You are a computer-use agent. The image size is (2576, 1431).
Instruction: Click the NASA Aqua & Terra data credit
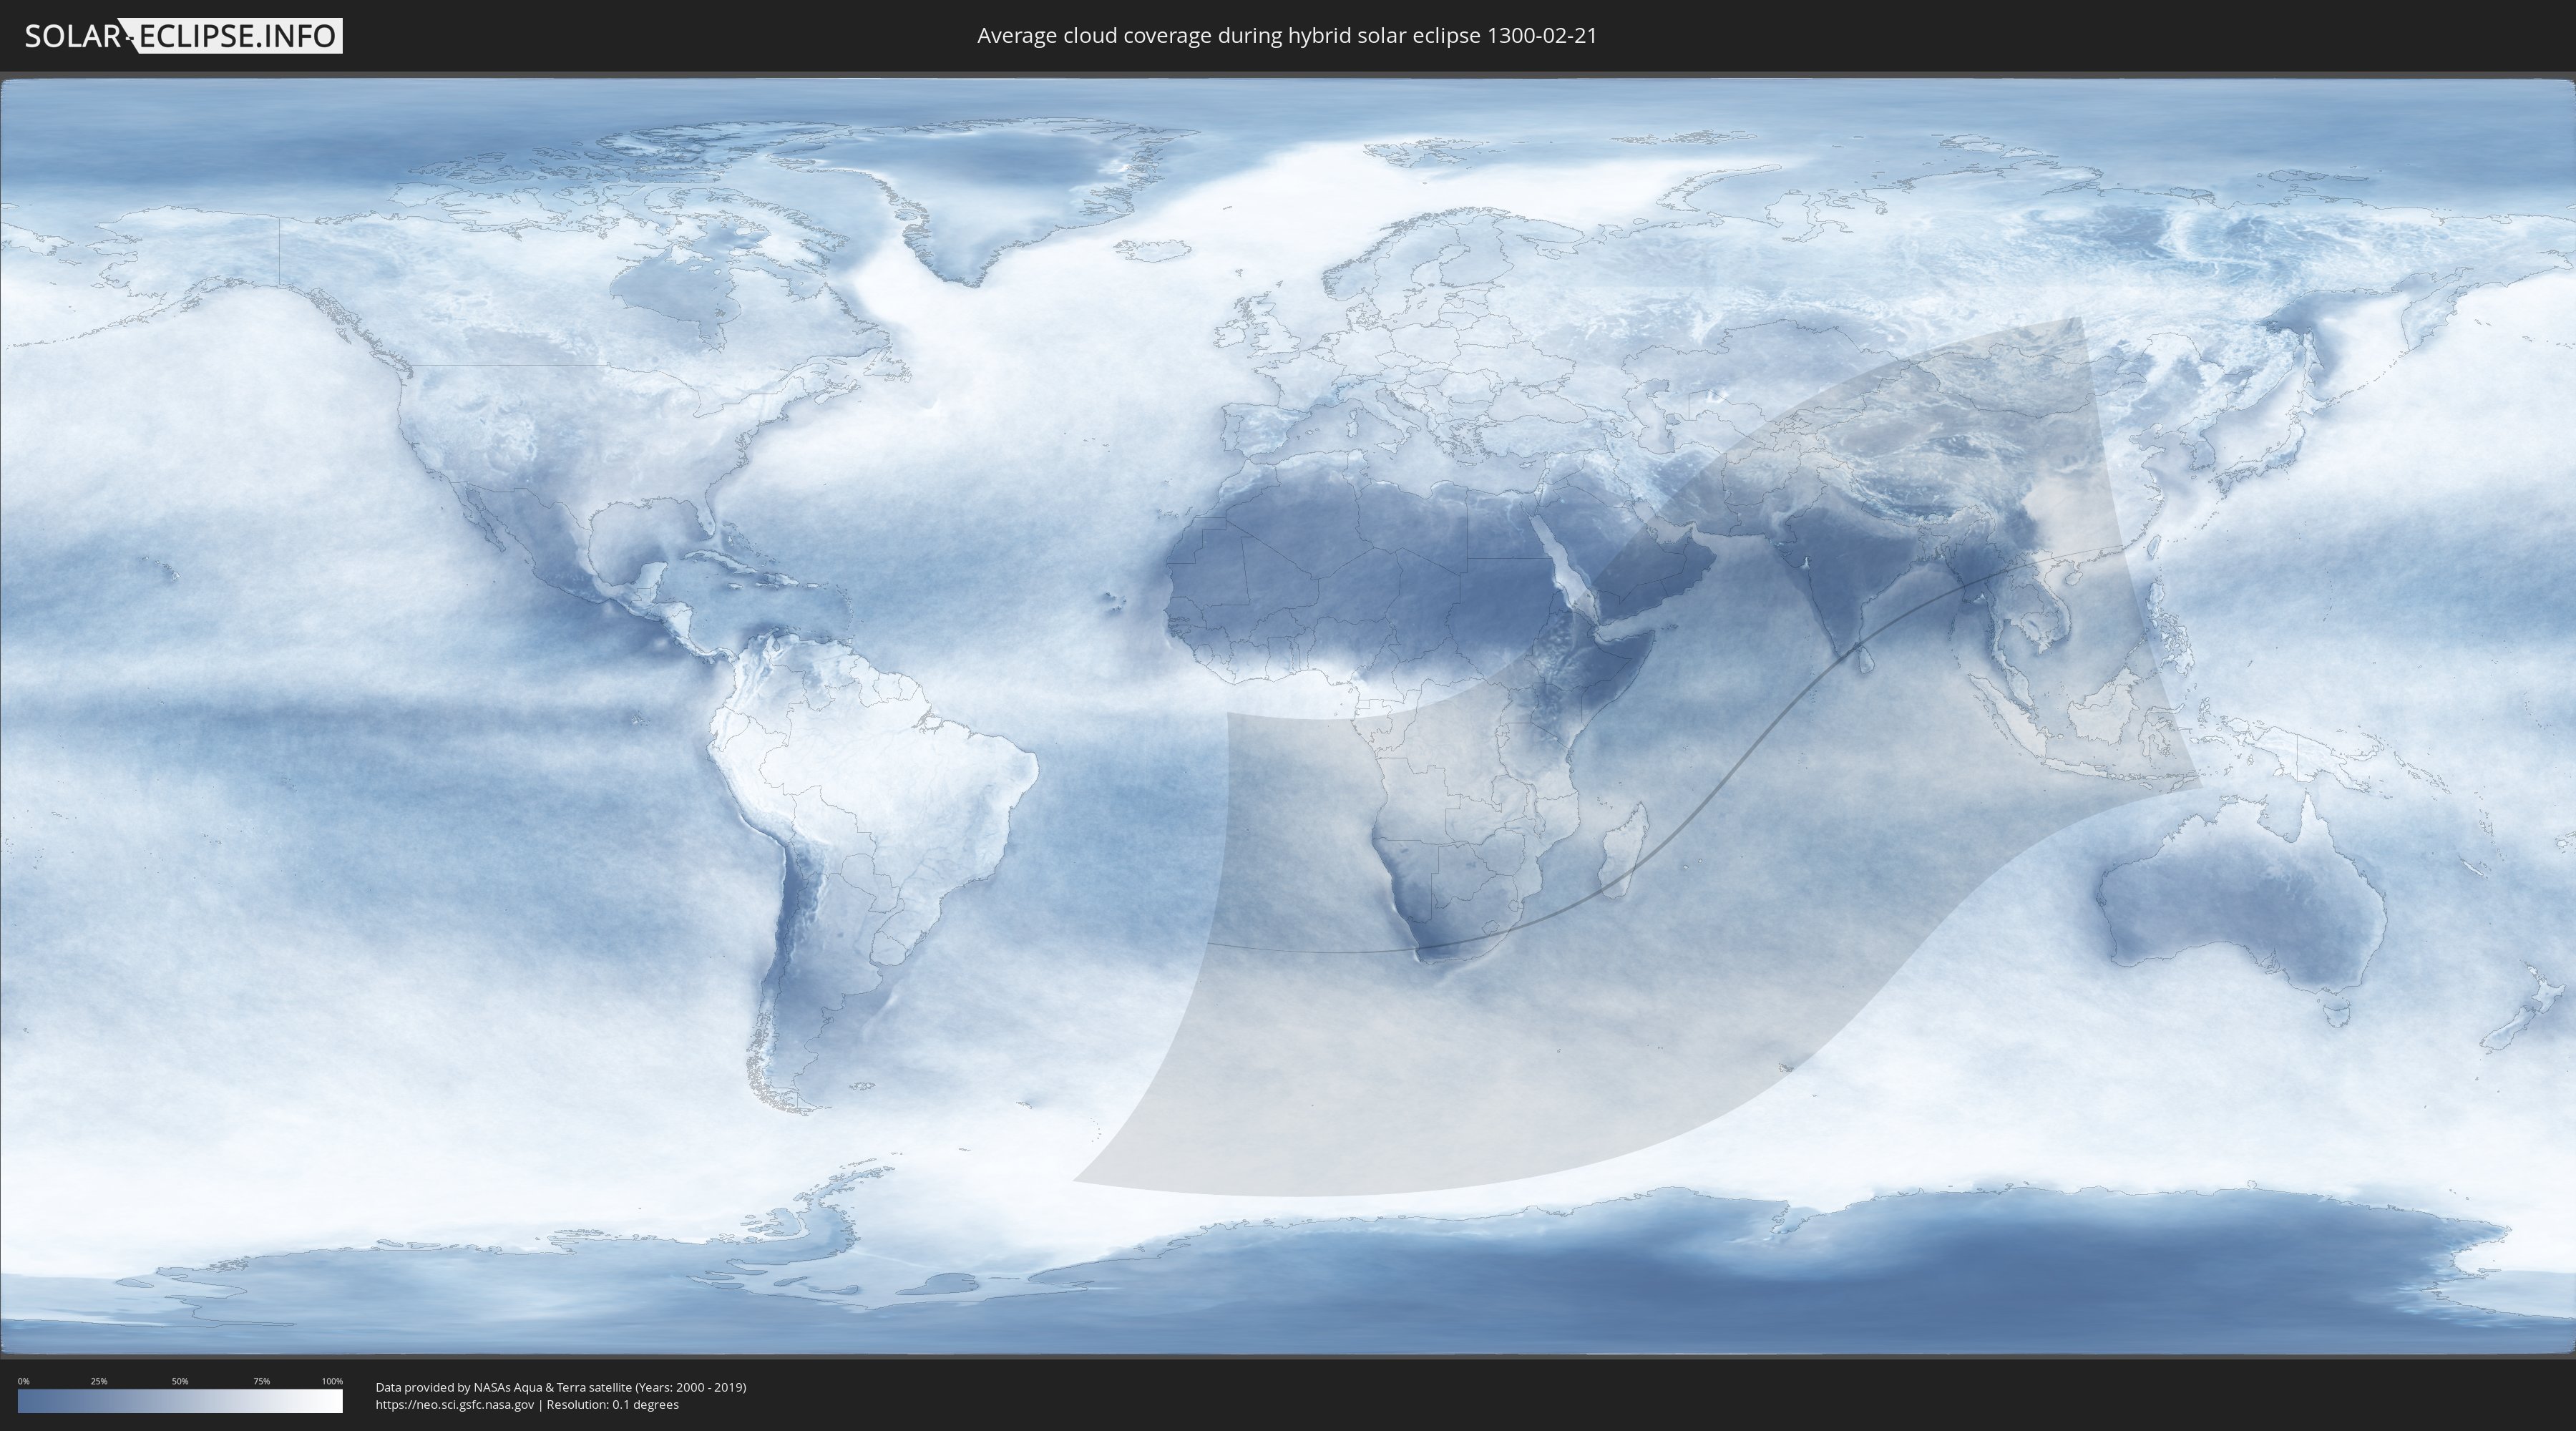(560, 1387)
